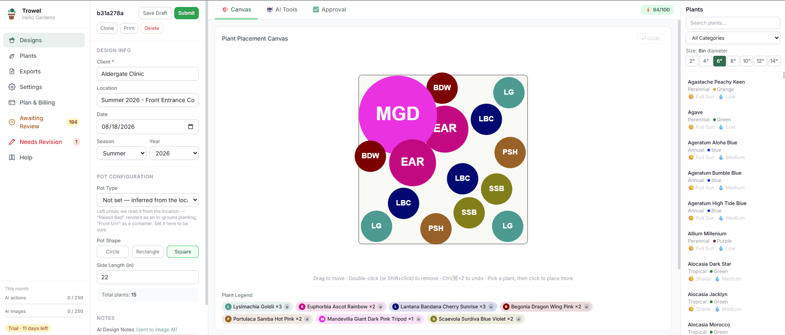Screen dimensions: 785x335
Task: Click the Trowel plant logo icon
Action: 11,14
